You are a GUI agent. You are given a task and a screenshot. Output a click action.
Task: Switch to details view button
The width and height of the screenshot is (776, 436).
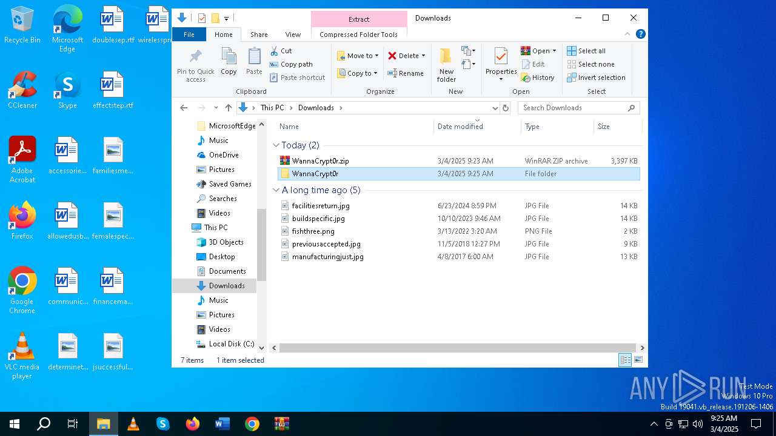[x=625, y=360]
